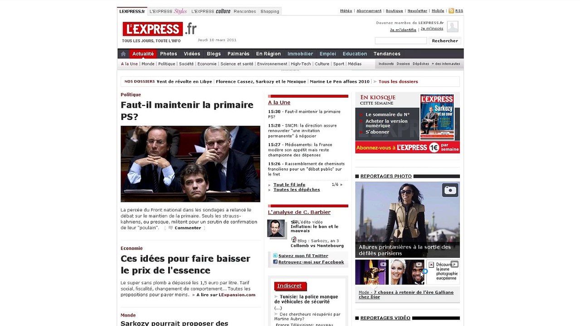Screen dimensions: 580x326
Task: Open L'Express magazine cover thumbnail
Action: tap(437, 117)
